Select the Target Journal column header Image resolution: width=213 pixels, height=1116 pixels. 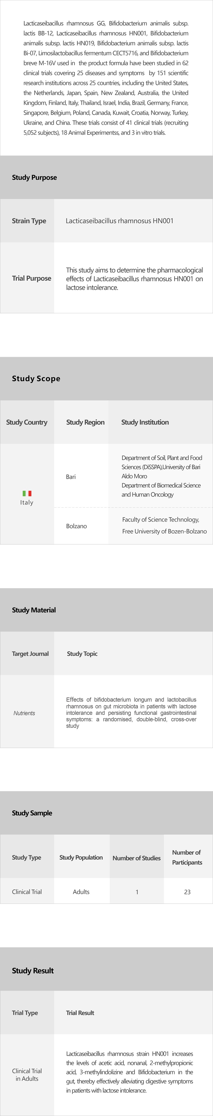30,654
